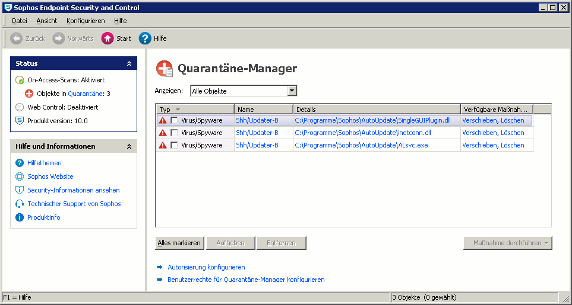Click the Vorwärts forward arrow icon
This screenshot has width=572, height=305.
59,38
